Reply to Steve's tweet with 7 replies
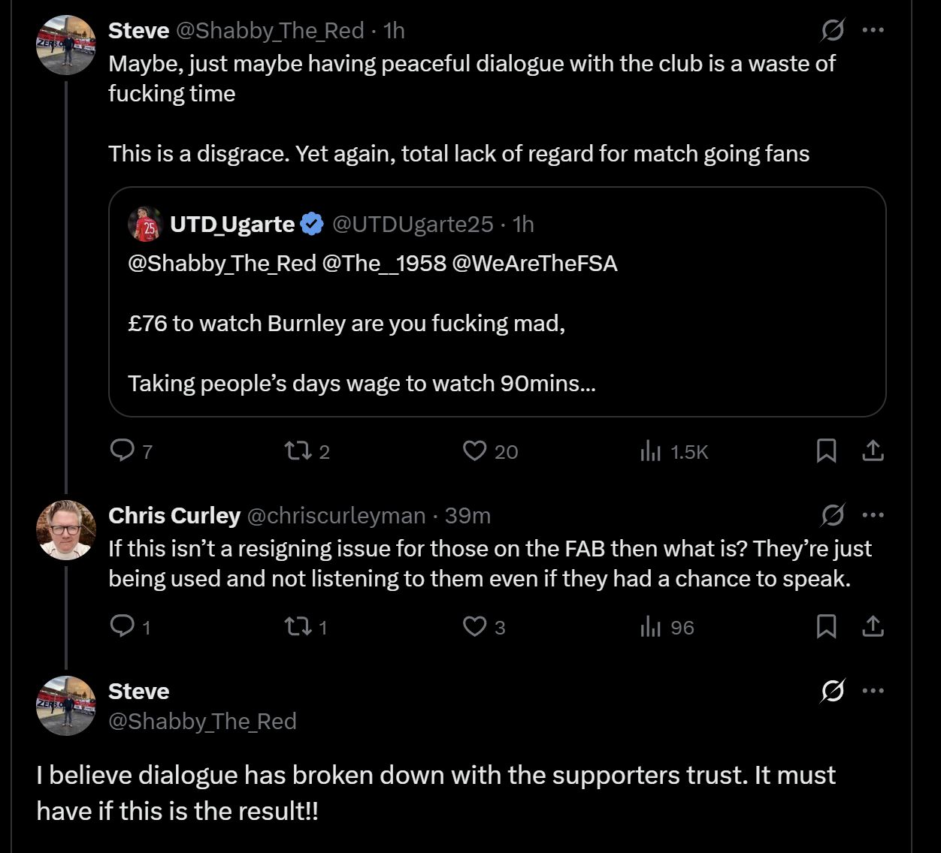941x853 pixels. tap(122, 451)
